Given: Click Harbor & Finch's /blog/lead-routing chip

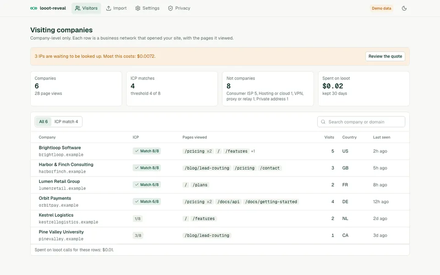Looking at the screenshot, I should (x=207, y=168).
